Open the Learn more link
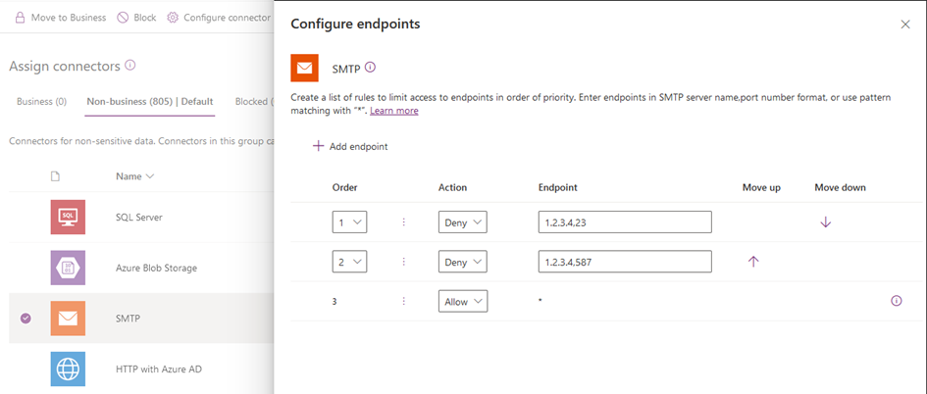Screen dimensions: 927x394 point(393,111)
